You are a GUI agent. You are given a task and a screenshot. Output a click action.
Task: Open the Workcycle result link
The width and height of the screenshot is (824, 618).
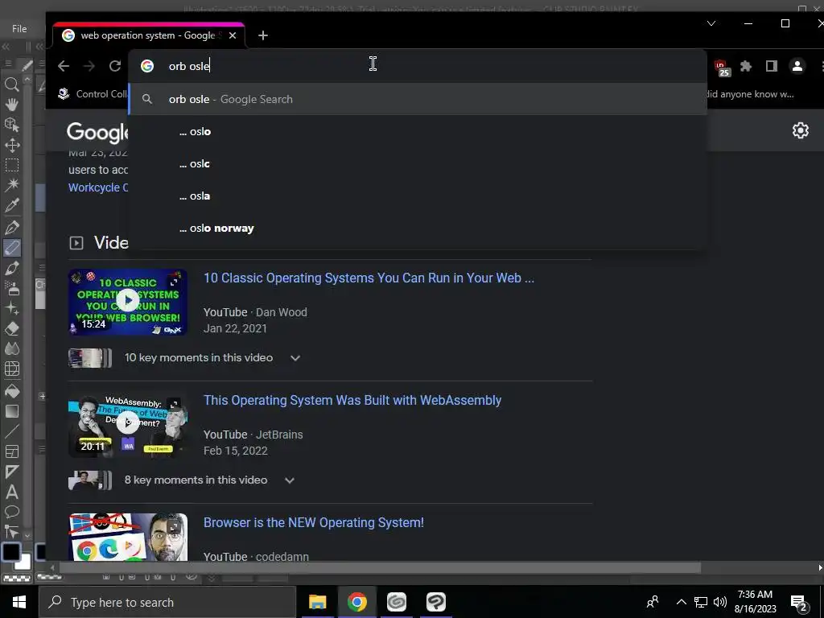point(98,187)
